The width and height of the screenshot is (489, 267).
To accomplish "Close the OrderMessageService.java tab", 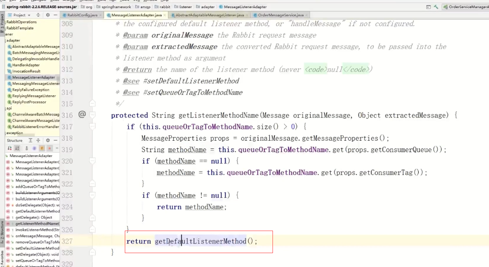I will pos(306,15).
